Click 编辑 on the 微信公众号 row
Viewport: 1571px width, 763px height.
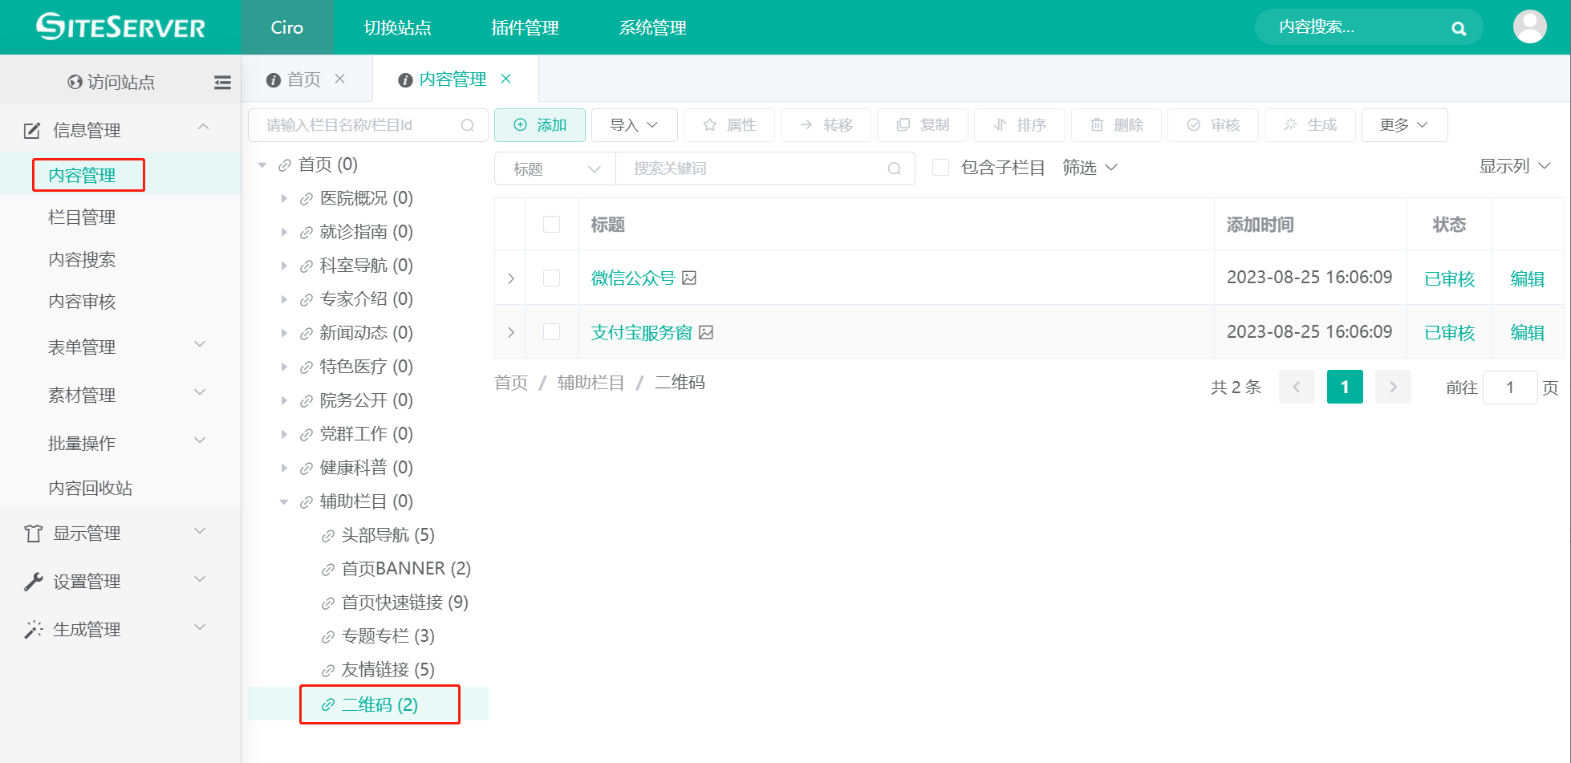pyautogui.click(x=1527, y=278)
